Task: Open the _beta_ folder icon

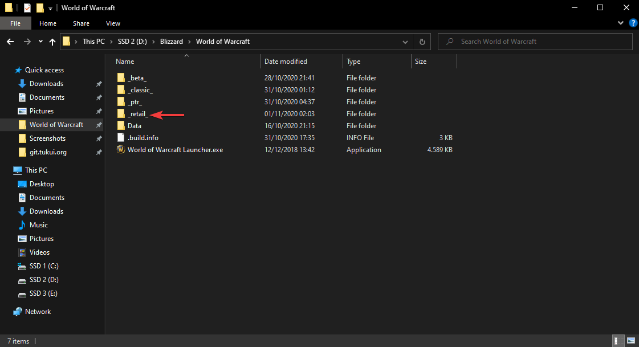Action: click(121, 78)
